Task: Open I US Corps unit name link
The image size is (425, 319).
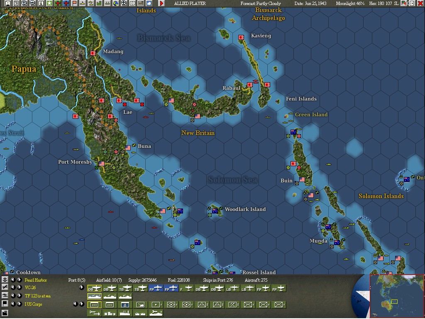Action: pyautogui.click(x=33, y=304)
